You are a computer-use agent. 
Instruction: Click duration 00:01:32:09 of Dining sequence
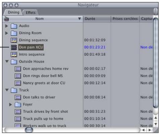point(95,40)
